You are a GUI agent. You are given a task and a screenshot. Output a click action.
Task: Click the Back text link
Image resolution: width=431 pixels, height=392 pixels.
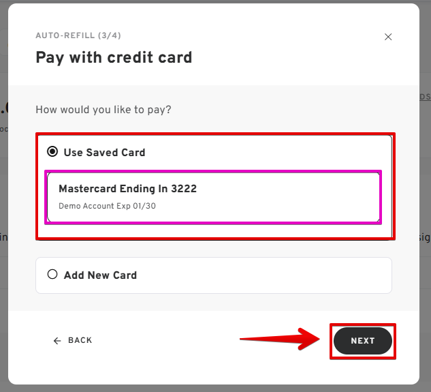pyautogui.click(x=80, y=341)
